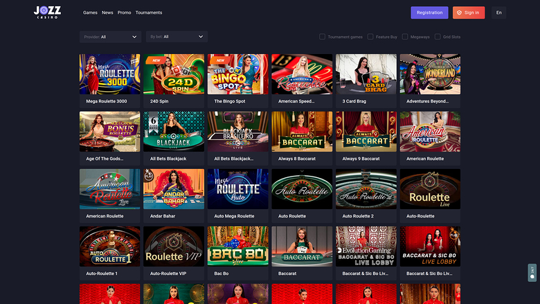The image size is (540, 304).
Task: Tick the Feature Buy checkbox
Action: 370,37
